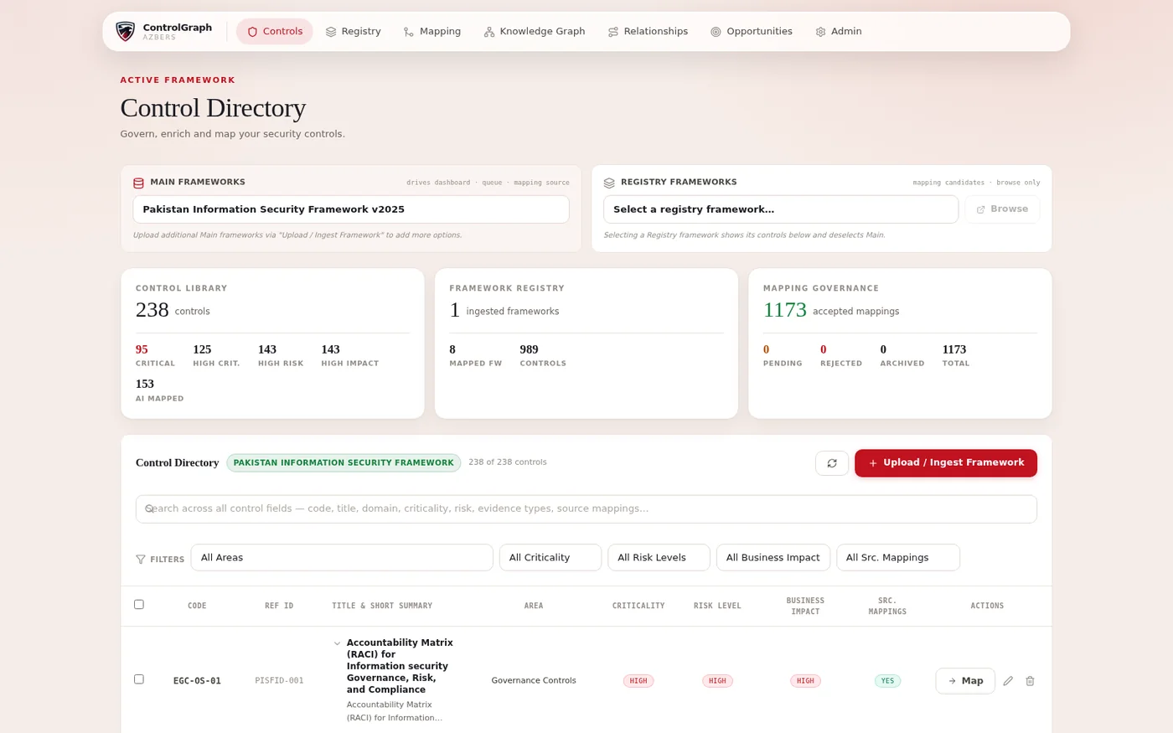Image resolution: width=1173 pixels, height=733 pixels.
Task: Click the magnifier search icon
Action: (x=149, y=508)
